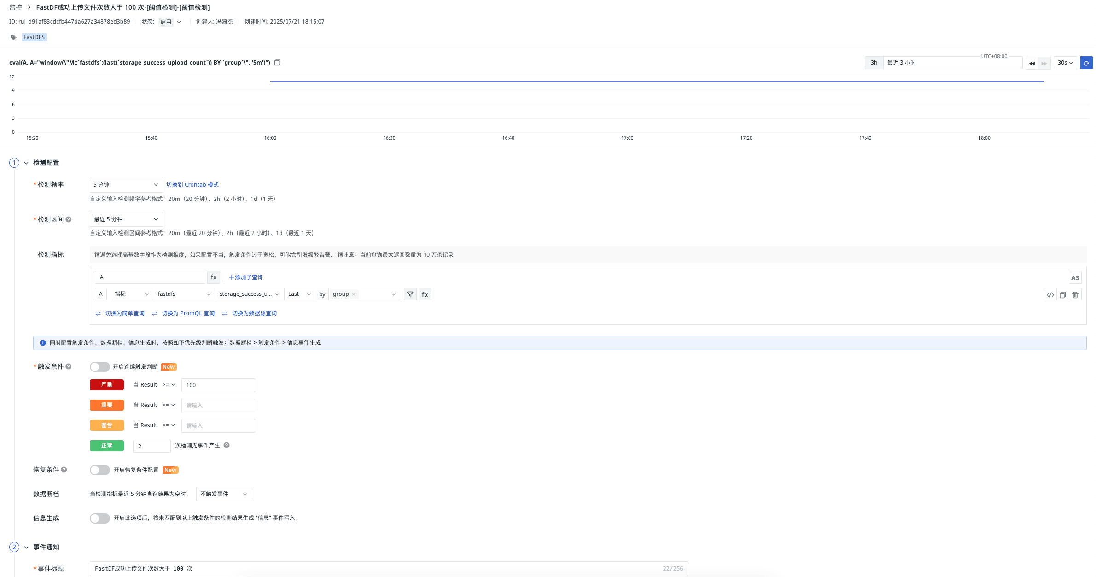Show query A source code view

tap(1050, 295)
